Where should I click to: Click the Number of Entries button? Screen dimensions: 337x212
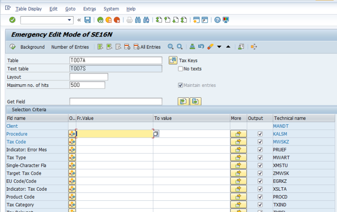tap(70, 47)
